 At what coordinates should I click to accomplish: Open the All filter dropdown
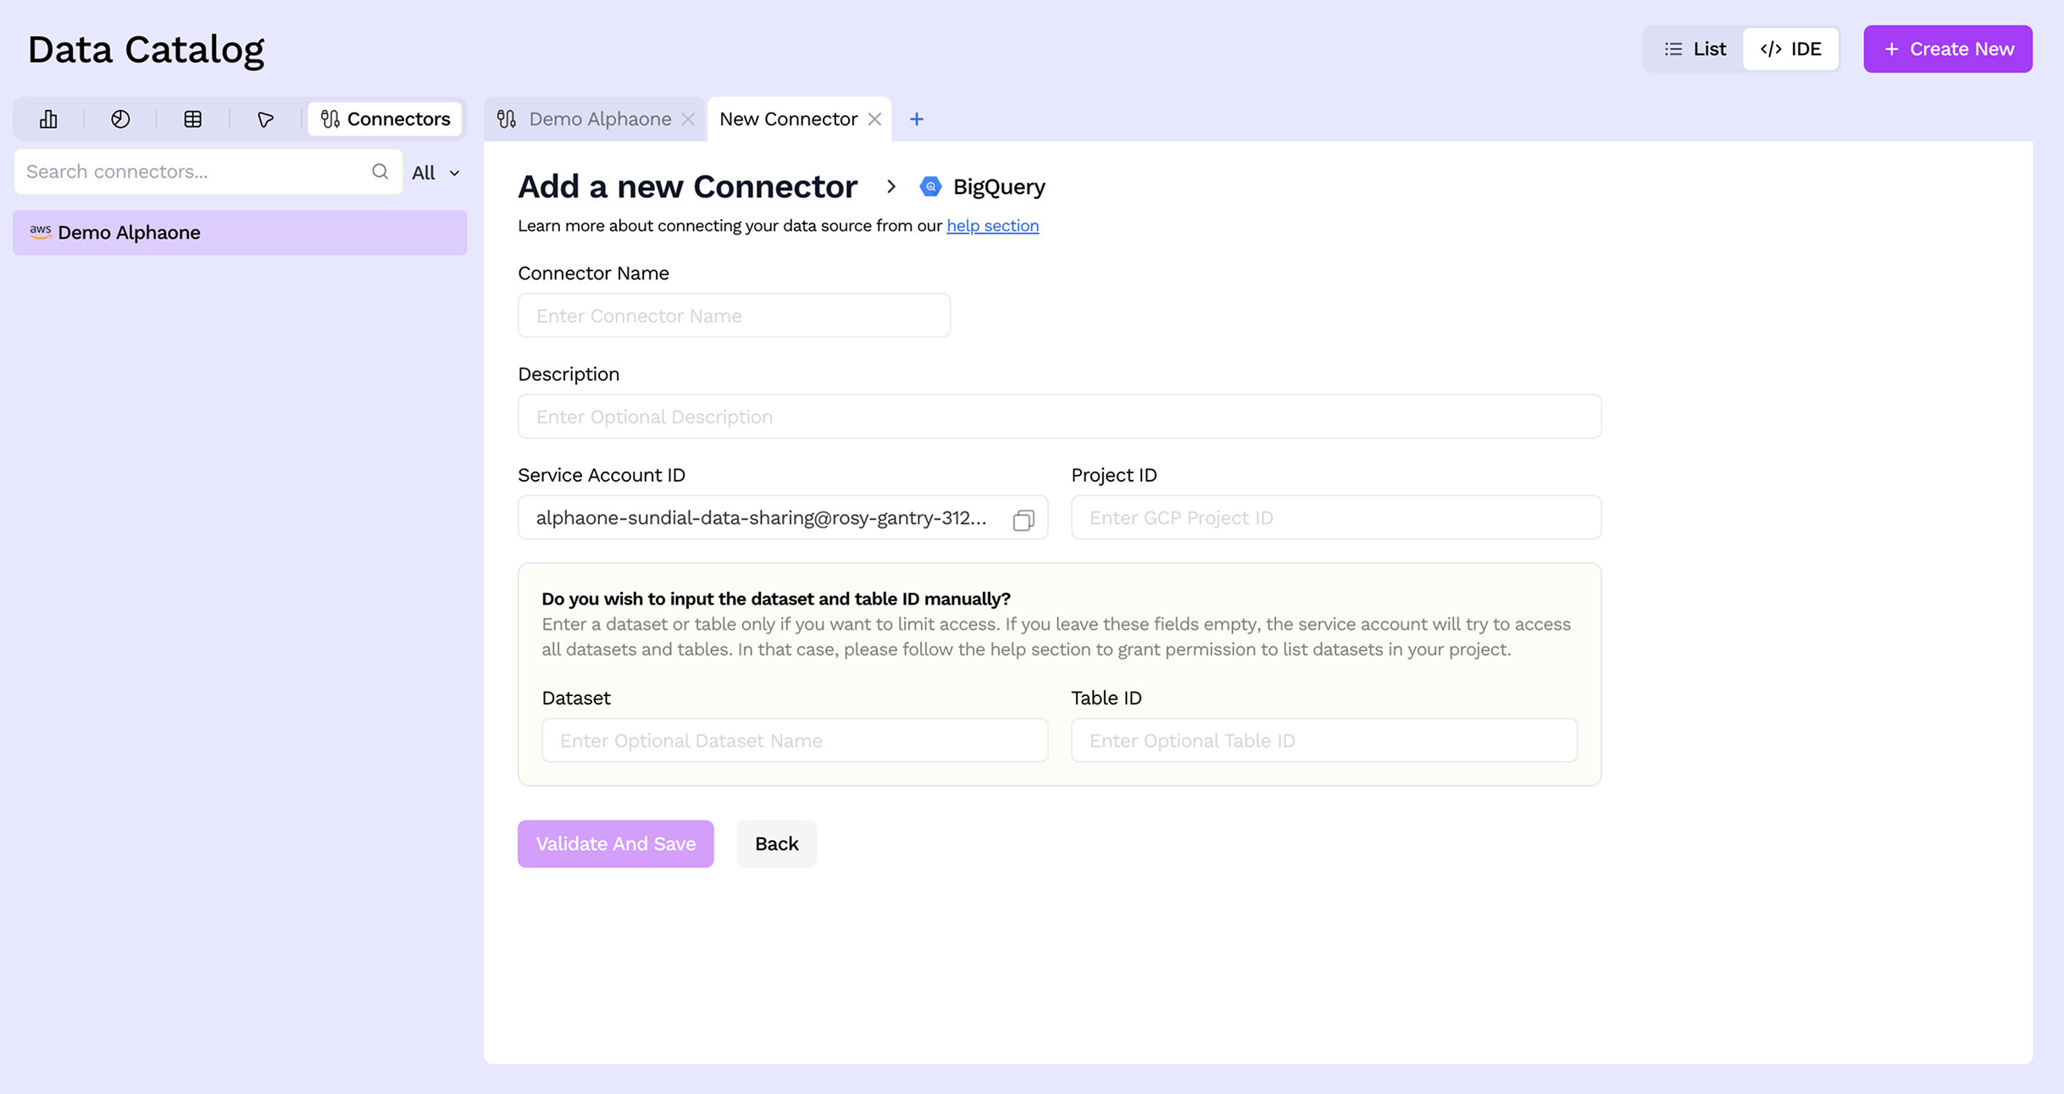pos(434,172)
